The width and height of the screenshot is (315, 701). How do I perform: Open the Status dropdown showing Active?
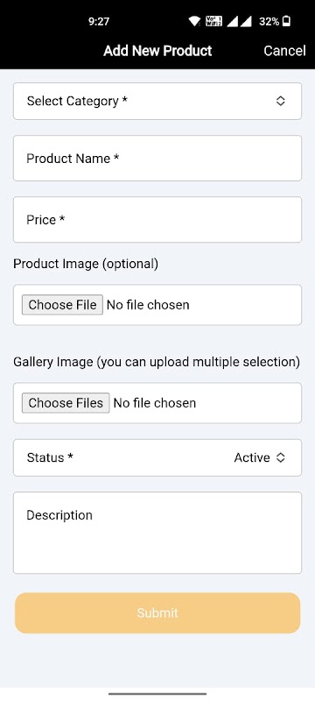[x=157, y=457]
